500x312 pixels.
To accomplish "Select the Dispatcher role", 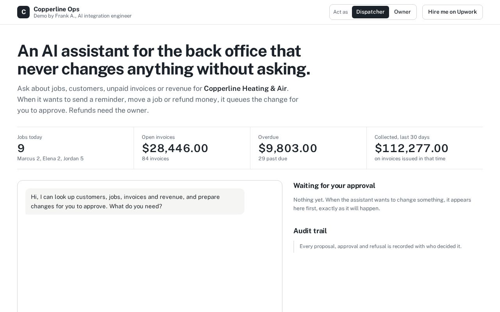I will click(x=370, y=12).
